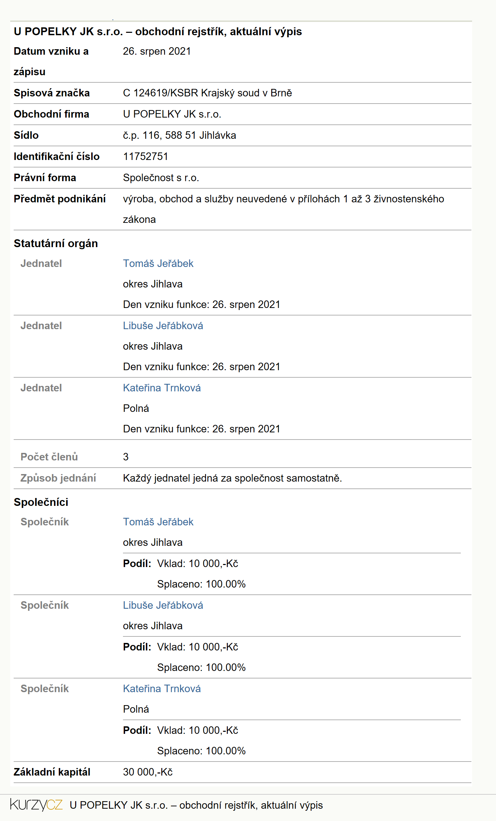Click the Způsob jednání description text
The width and height of the screenshot is (496, 821).
(232, 478)
